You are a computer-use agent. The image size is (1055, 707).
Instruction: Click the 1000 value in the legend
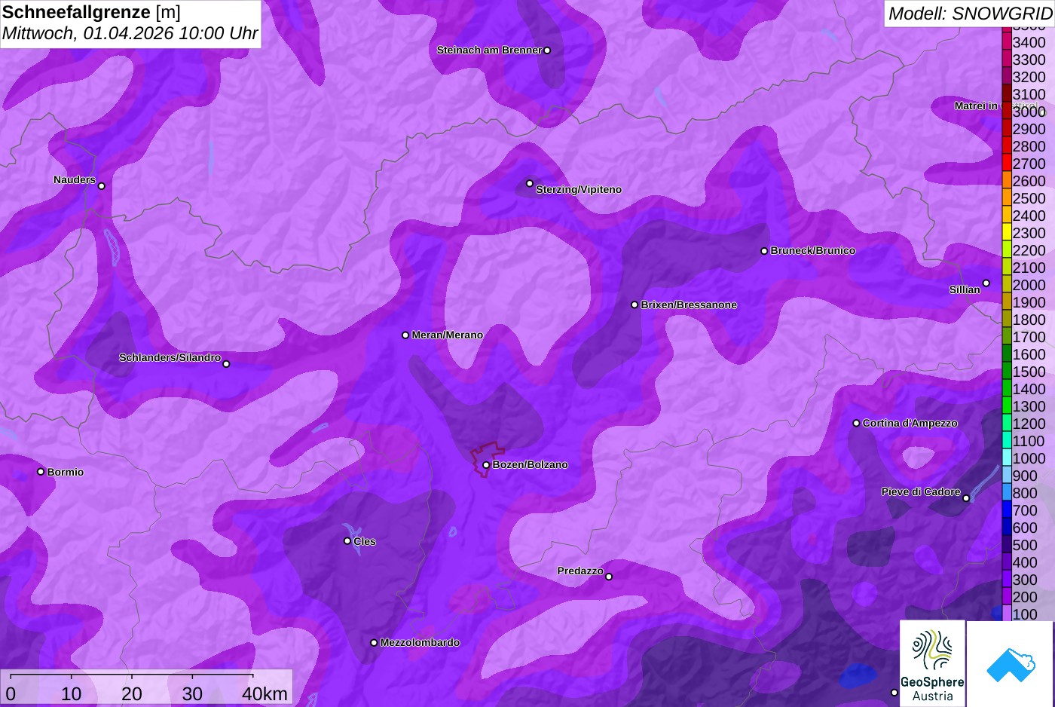(x=1029, y=458)
